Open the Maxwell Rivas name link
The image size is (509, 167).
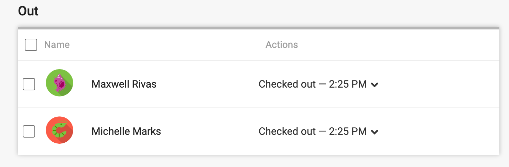pos(124,84)
